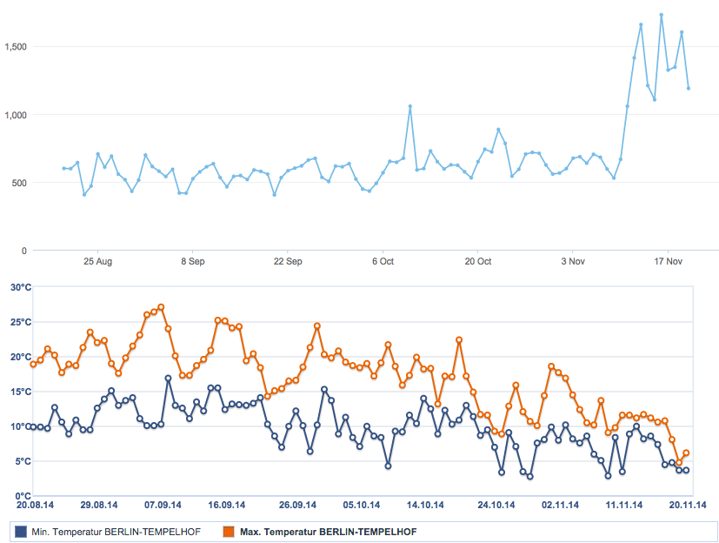Click the '14.10.14' date axis label
The width and height of the screenshot is (719, 543).
pos(426,504)
